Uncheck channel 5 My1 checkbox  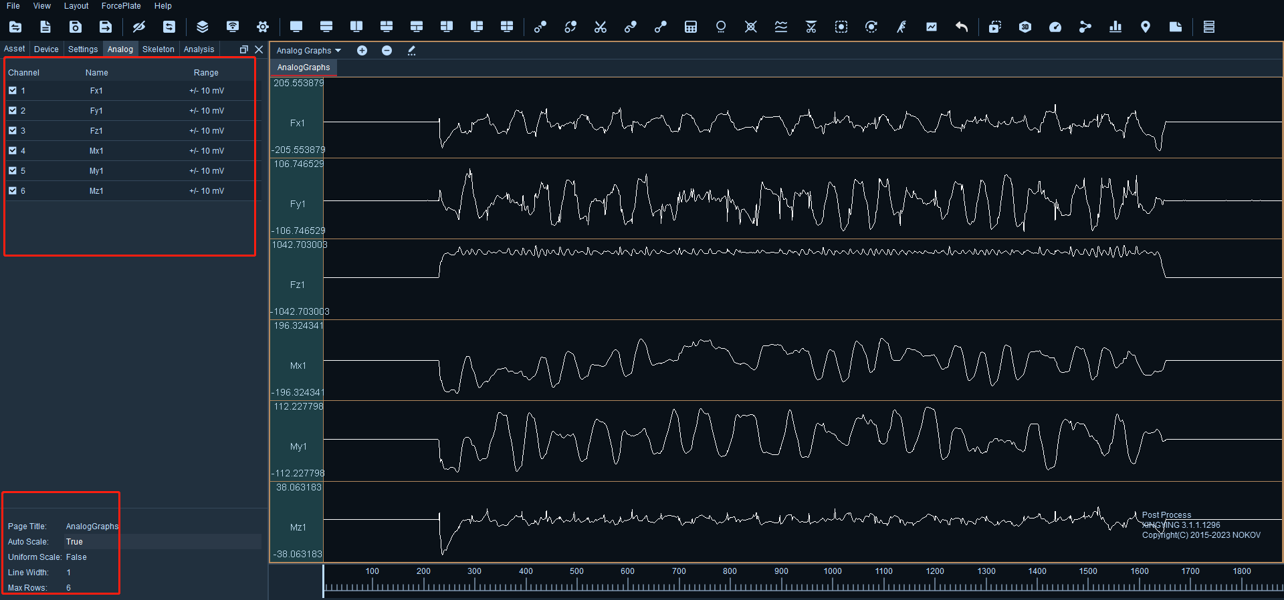point(13,170)
